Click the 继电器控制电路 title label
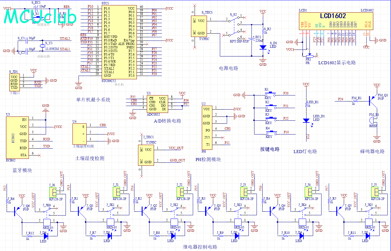The width and height of the screenshot is (391, 251). 200,247
